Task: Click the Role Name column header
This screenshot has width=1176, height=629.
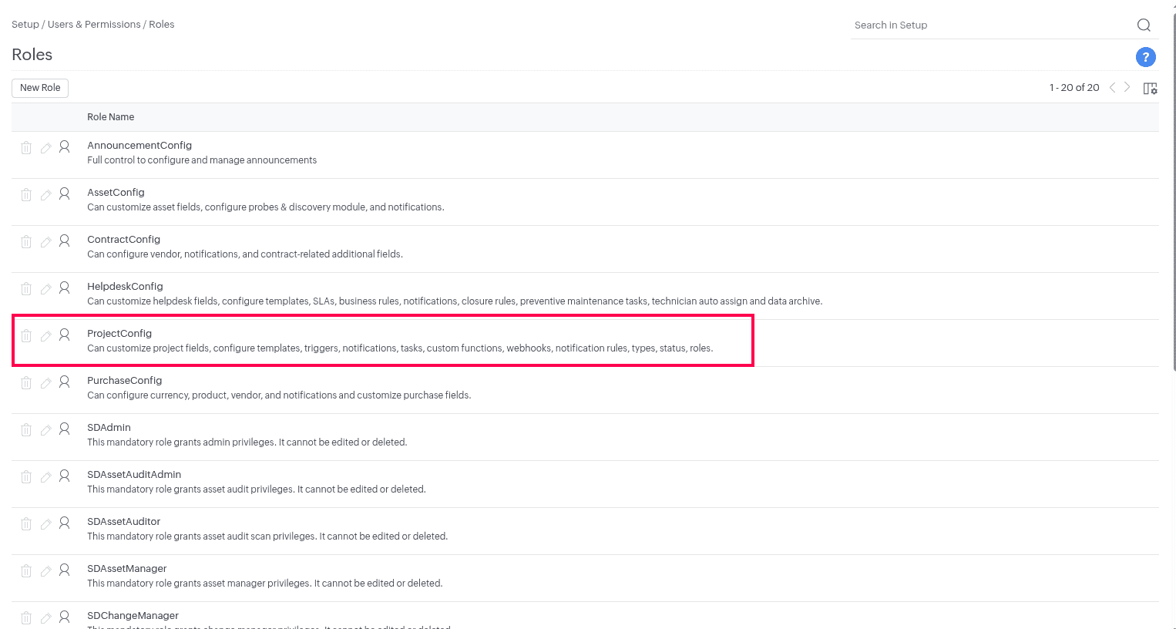Action: coord(110,117)
